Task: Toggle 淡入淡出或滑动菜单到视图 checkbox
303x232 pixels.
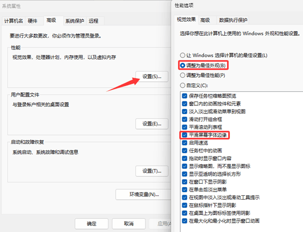Action: (x=184, y=111)
